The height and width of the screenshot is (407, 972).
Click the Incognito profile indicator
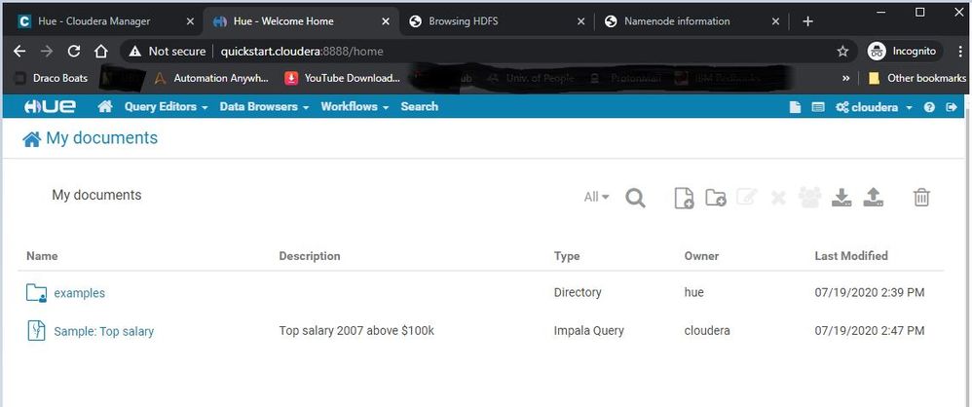[x=905, y=52]
